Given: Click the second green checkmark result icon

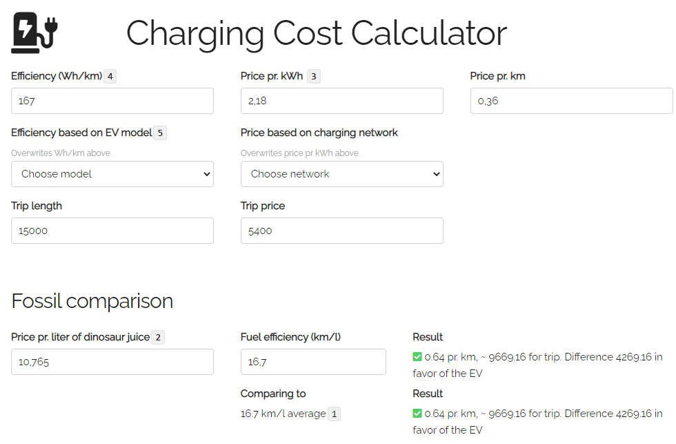Looking at the screenshot, I should [x=417, y=414].
